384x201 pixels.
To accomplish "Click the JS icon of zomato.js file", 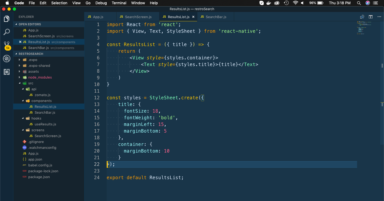I will point(31,95).
